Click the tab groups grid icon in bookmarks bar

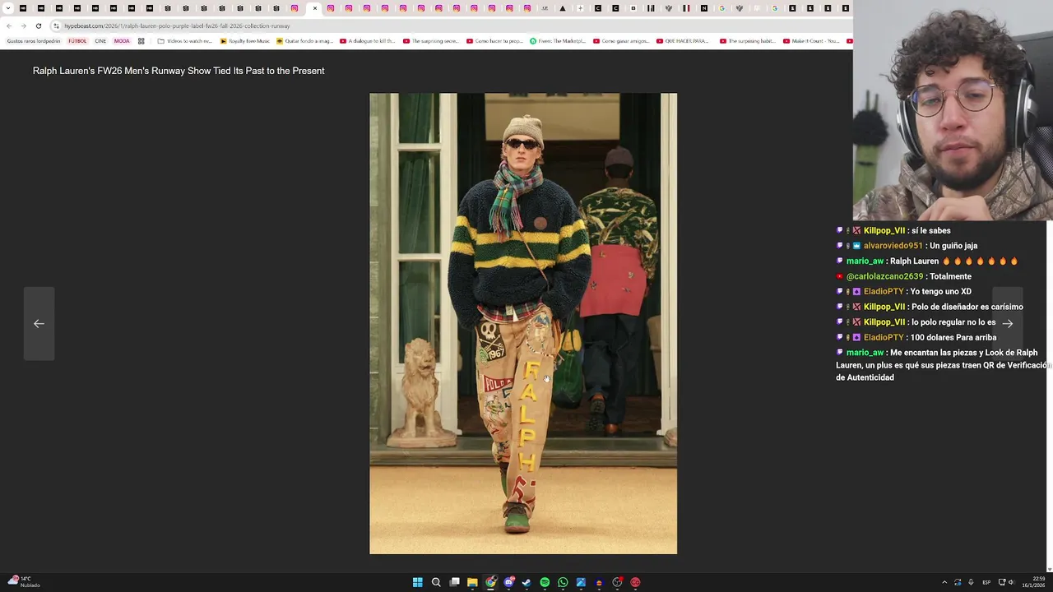click(x=141, y=41)
